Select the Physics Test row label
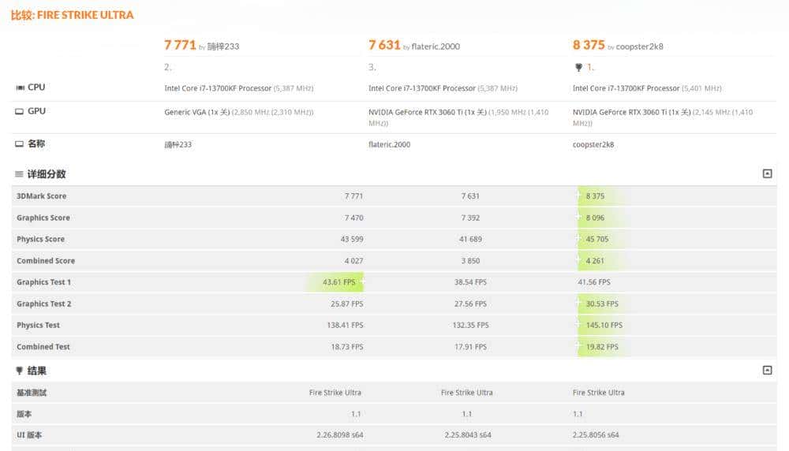 coord(38,326)
